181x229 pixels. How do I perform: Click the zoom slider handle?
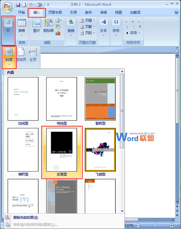tap(155, 225)
